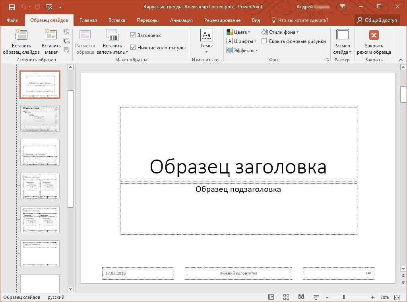Toggle the Заголовок checkbox
Screen dimensions: 407x302
coord(133,35)
